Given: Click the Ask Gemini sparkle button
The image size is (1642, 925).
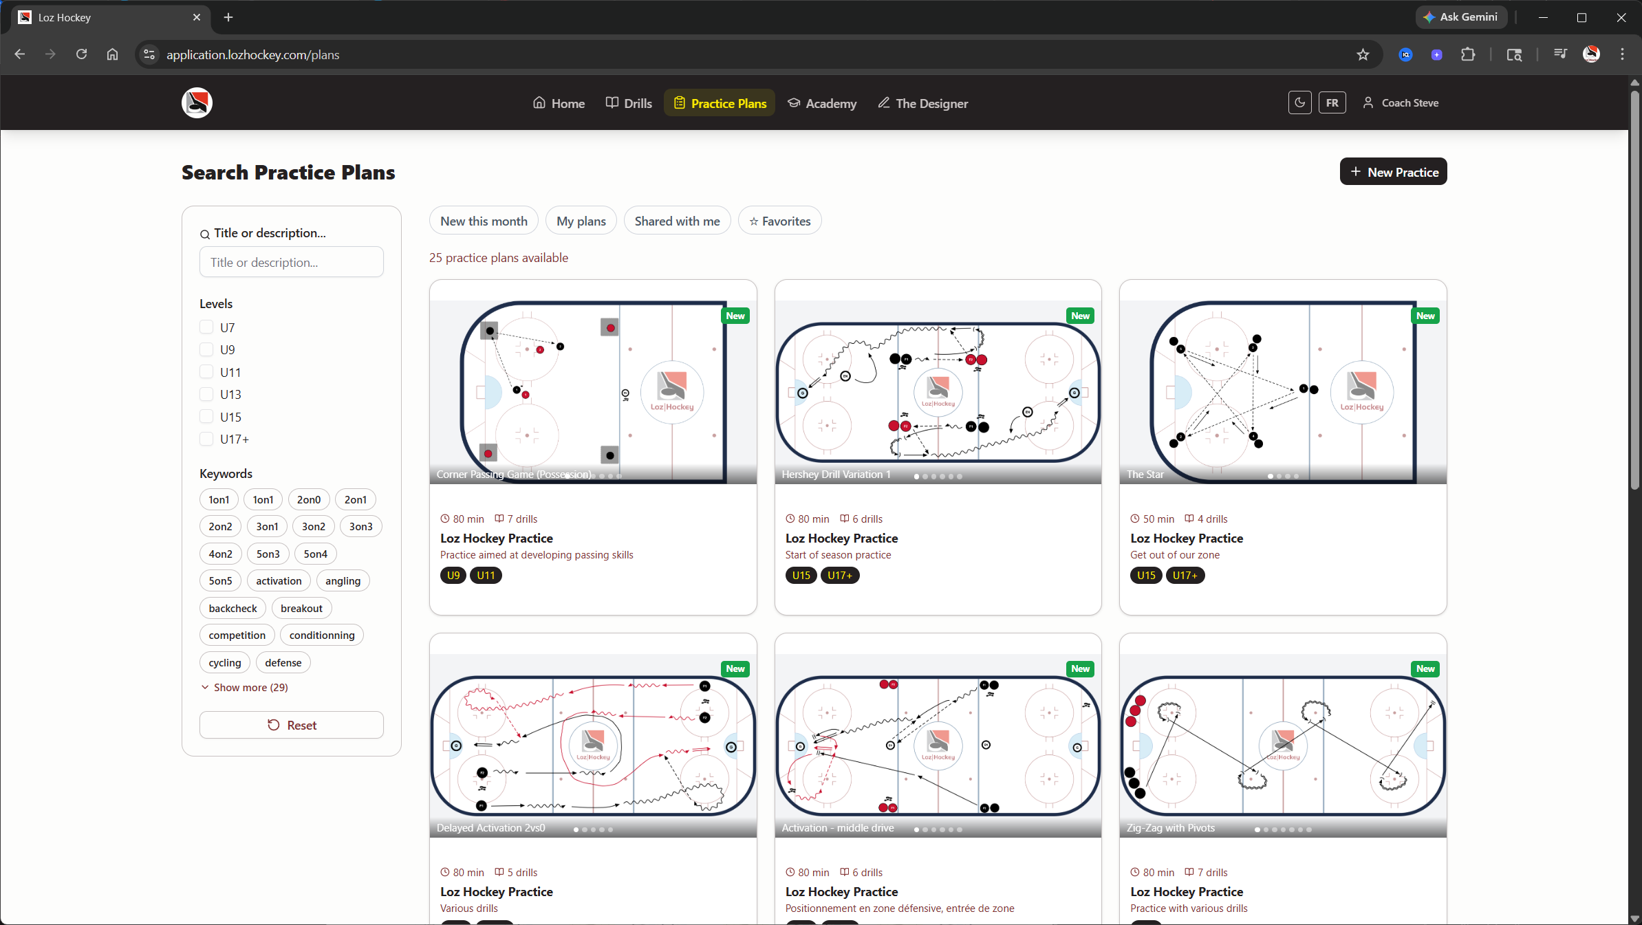Looking at the screenshot, I should 1461,17.
